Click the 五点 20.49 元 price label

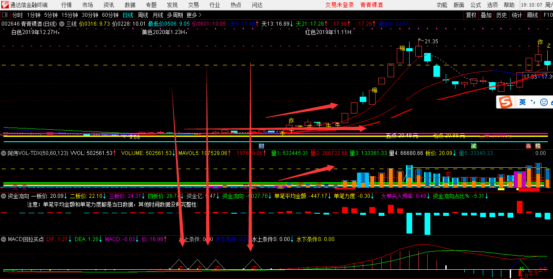[402, 136]
